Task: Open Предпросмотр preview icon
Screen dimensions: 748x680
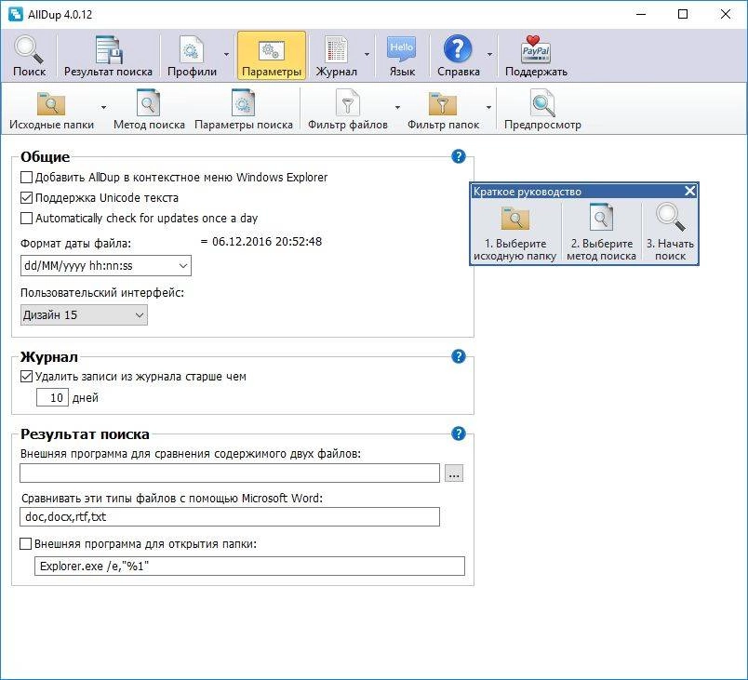Action: [542, 109]
